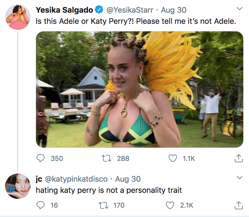Screen dimensions: 249x217
Task: Open Yesika Salgado's tweet timestamp Aug 30
Action: pos(174,10)
